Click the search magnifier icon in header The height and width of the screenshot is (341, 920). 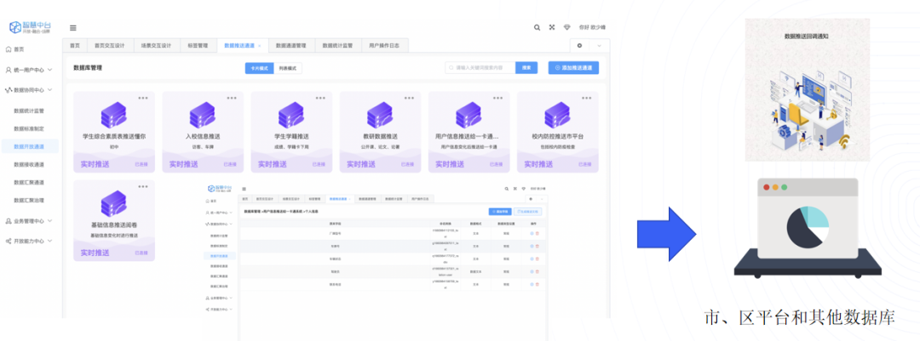tap(537, 27)
